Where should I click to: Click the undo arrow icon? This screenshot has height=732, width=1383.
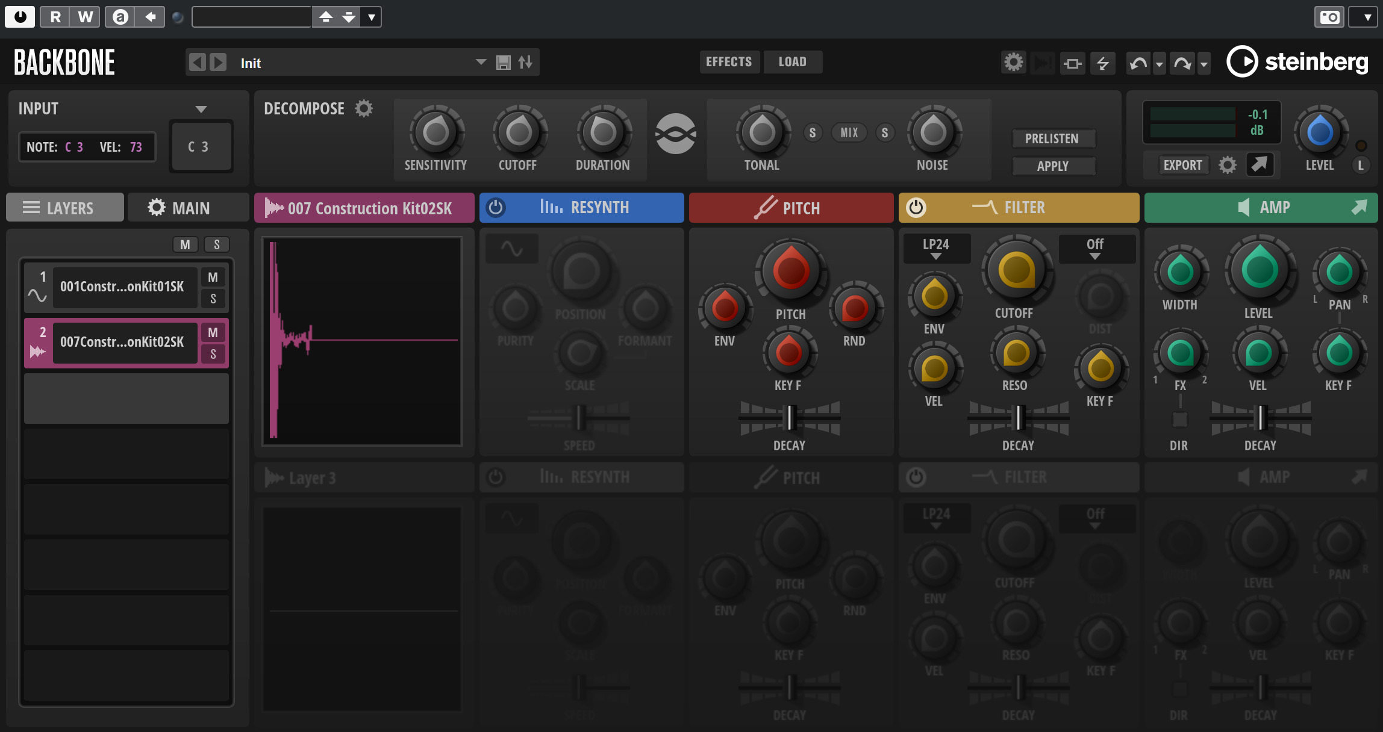point(1138,63)
